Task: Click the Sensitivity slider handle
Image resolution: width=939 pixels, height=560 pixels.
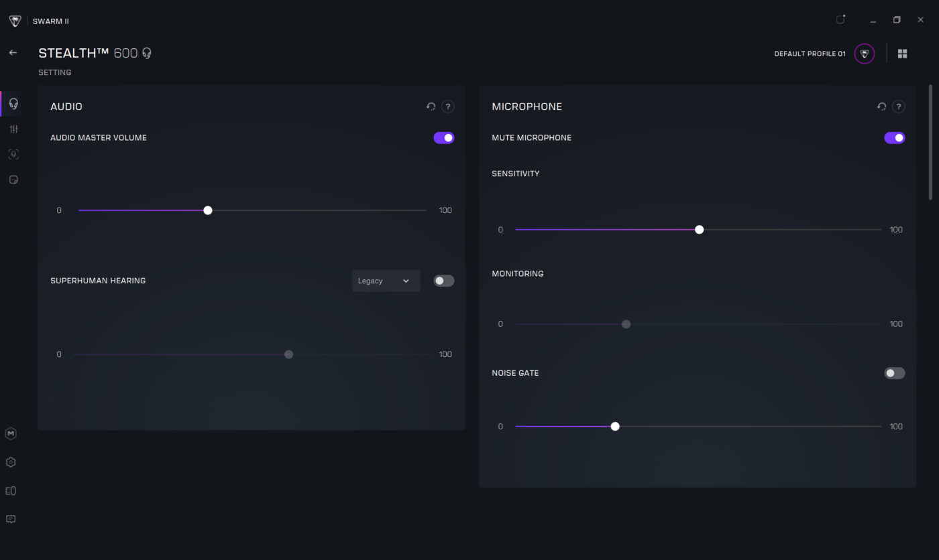Action: click(700, 230)
